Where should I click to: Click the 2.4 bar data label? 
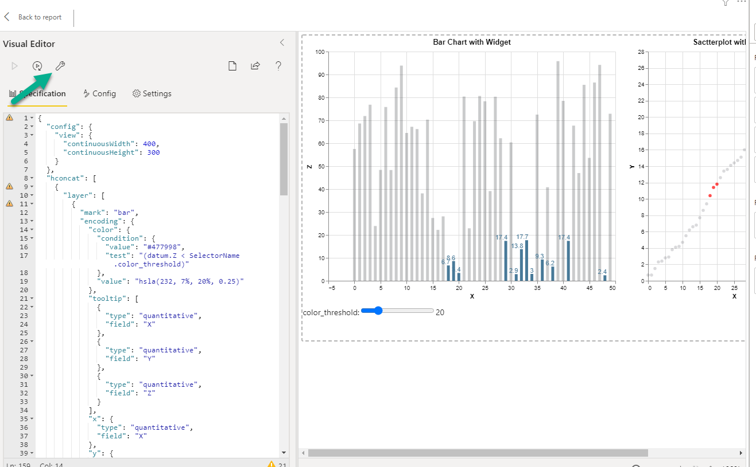[x=602, y=272]
